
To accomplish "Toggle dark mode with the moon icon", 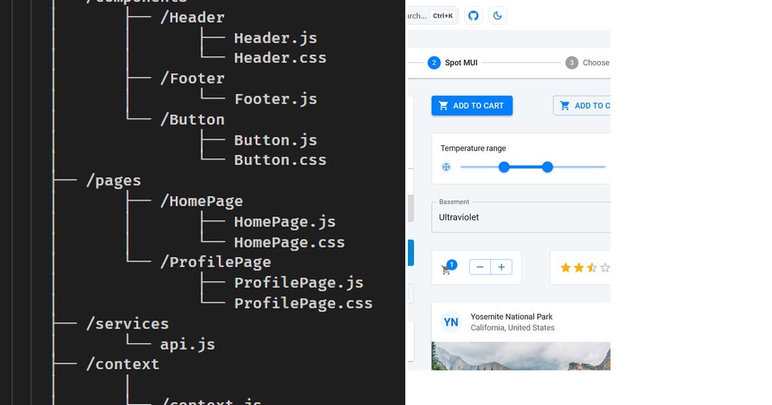I will pyautogui.click(x=497, y=15).
